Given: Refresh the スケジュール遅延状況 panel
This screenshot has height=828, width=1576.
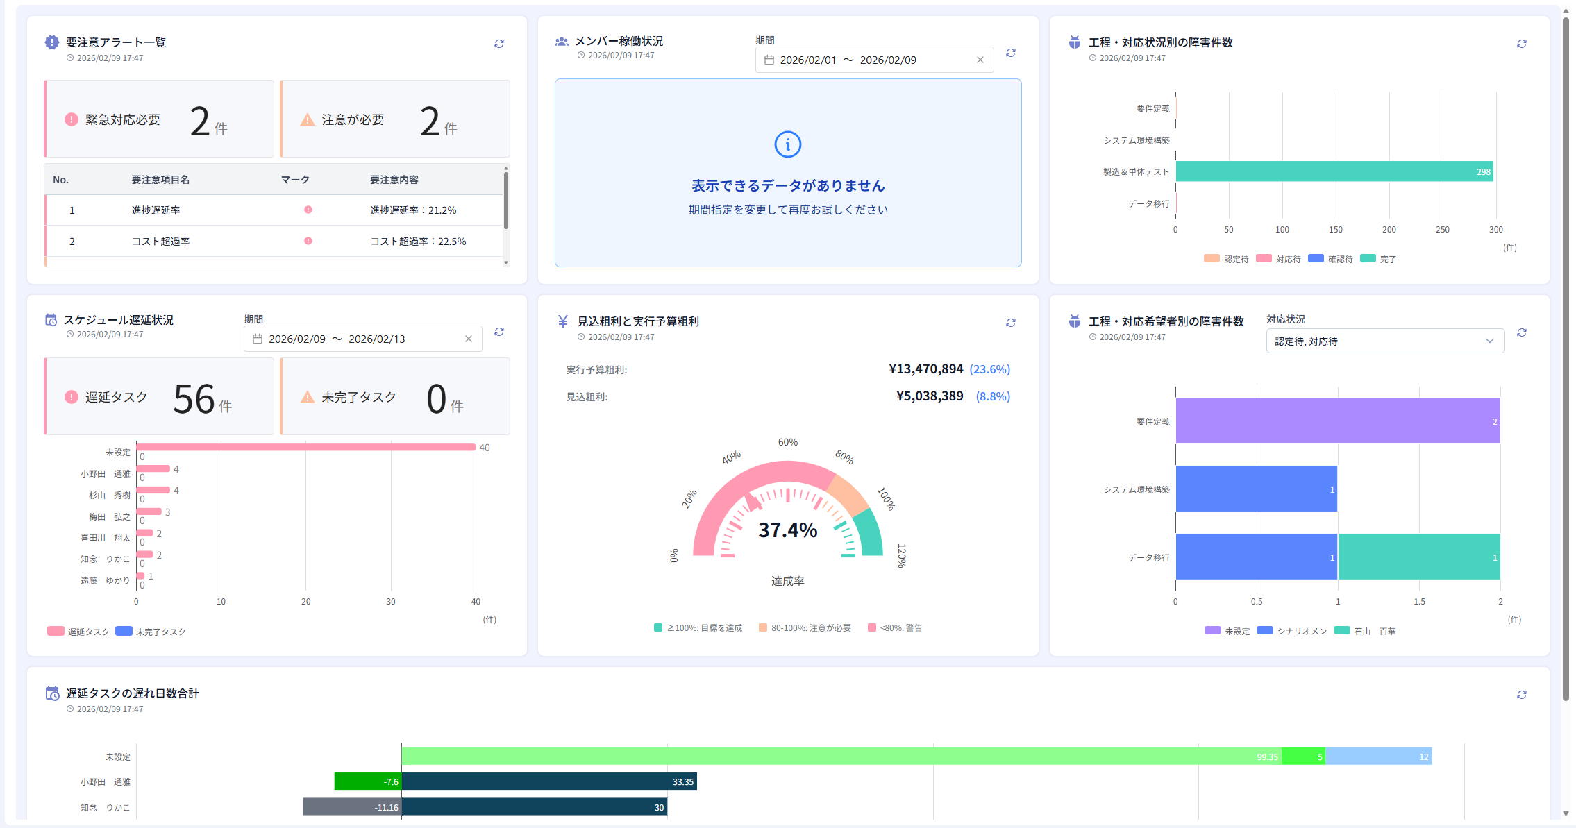Looking at the screenshot, I should click(x=498, y=332).
